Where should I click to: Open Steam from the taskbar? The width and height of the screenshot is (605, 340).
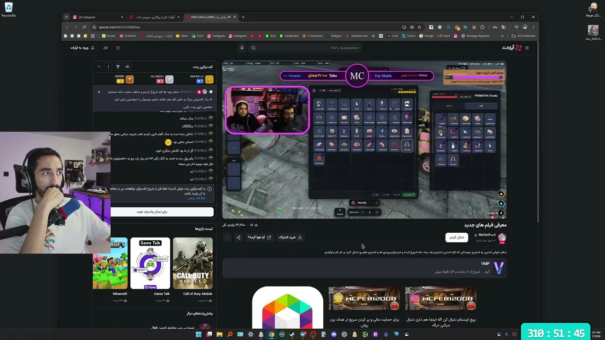[292, 334]
